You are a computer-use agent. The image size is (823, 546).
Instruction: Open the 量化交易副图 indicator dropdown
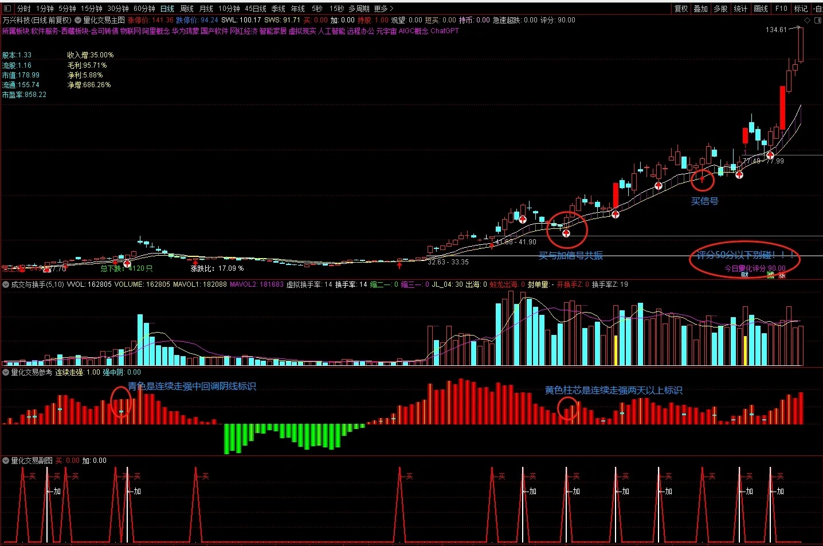coord(6,461)
